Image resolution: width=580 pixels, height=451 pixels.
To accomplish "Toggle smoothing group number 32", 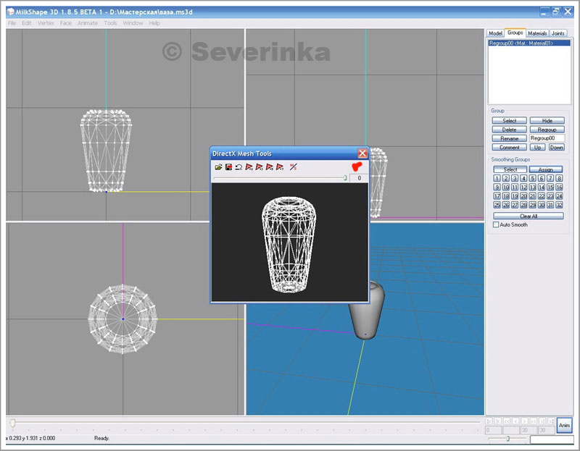I will 559,205.
